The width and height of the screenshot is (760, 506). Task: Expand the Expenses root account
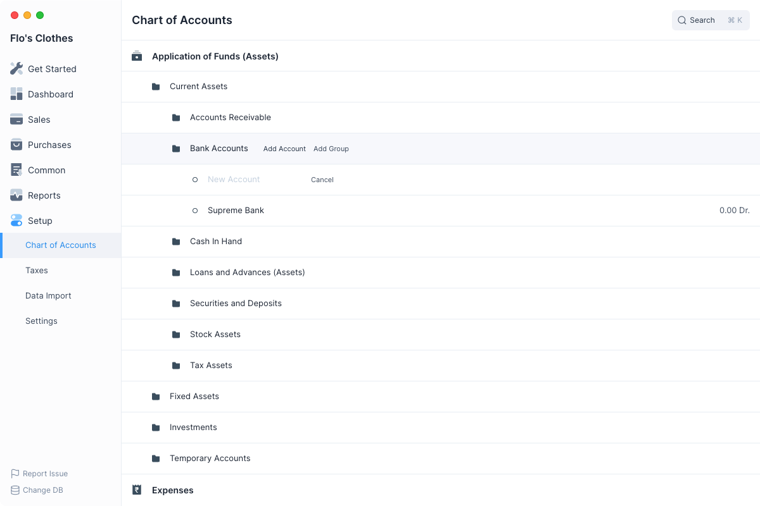(172, 490)
